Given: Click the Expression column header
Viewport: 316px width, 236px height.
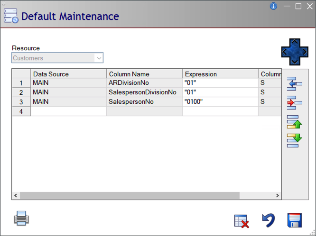Looking at the screenshot, I should pyautogui.click(x=220, y=74).
